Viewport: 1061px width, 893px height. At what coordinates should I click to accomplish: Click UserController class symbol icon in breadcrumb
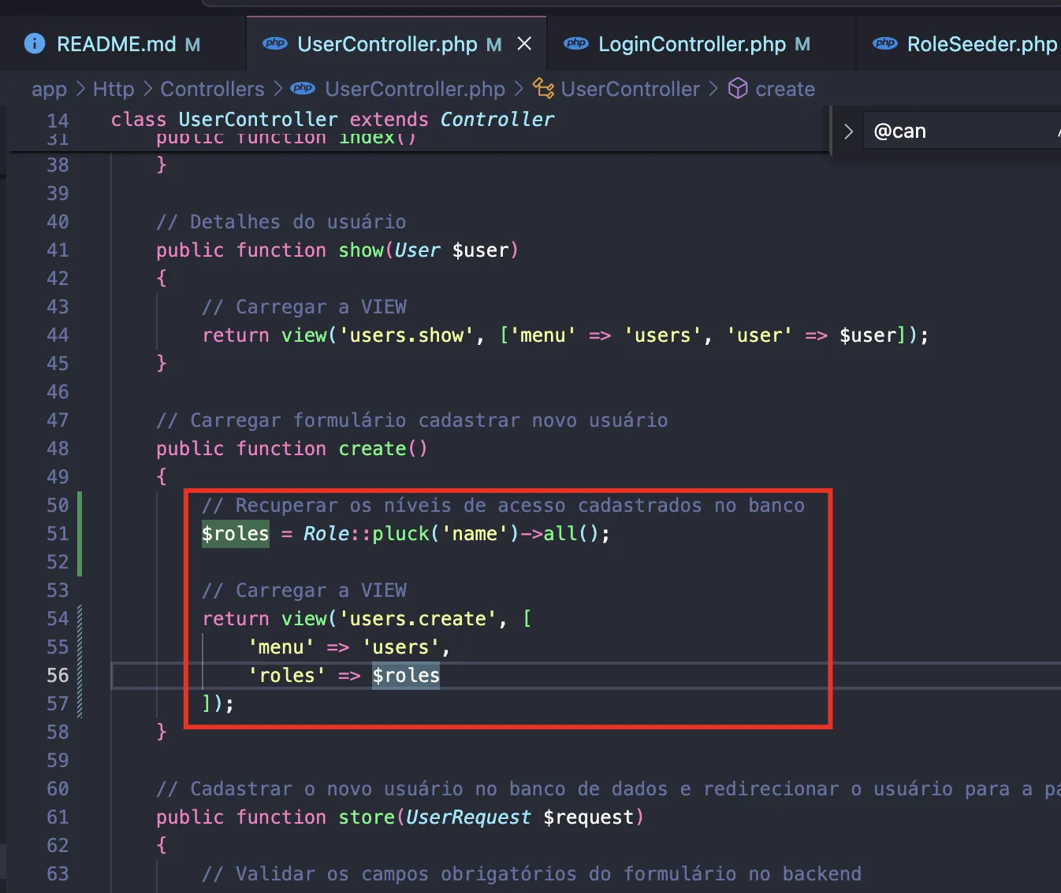click(x=543, y=89)
